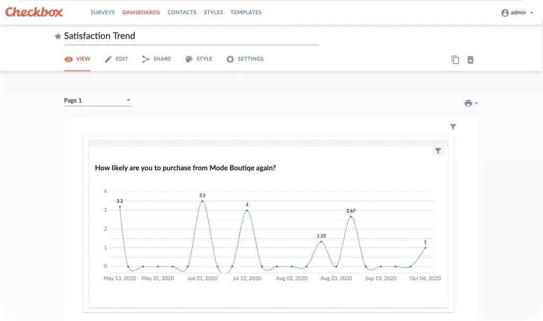Image resolution: width=543 pixels, height=321 pixels.
Task: Click the 3.5 peak data point
Action: click(x=202, y=201)
